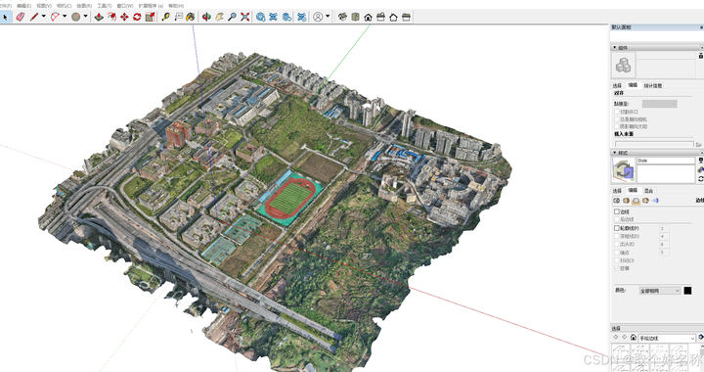704x372 pixels.
Task: Select the Pan hand tool
Action: 219,17
